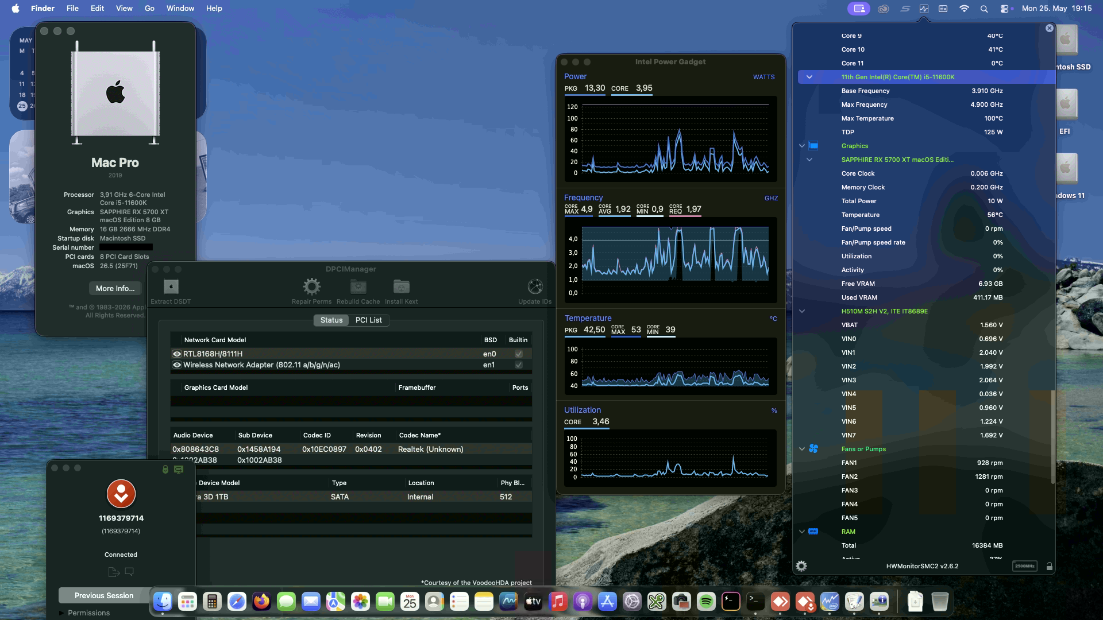
Task: Open Photos app from the Dock
Action: coord(360,602)
